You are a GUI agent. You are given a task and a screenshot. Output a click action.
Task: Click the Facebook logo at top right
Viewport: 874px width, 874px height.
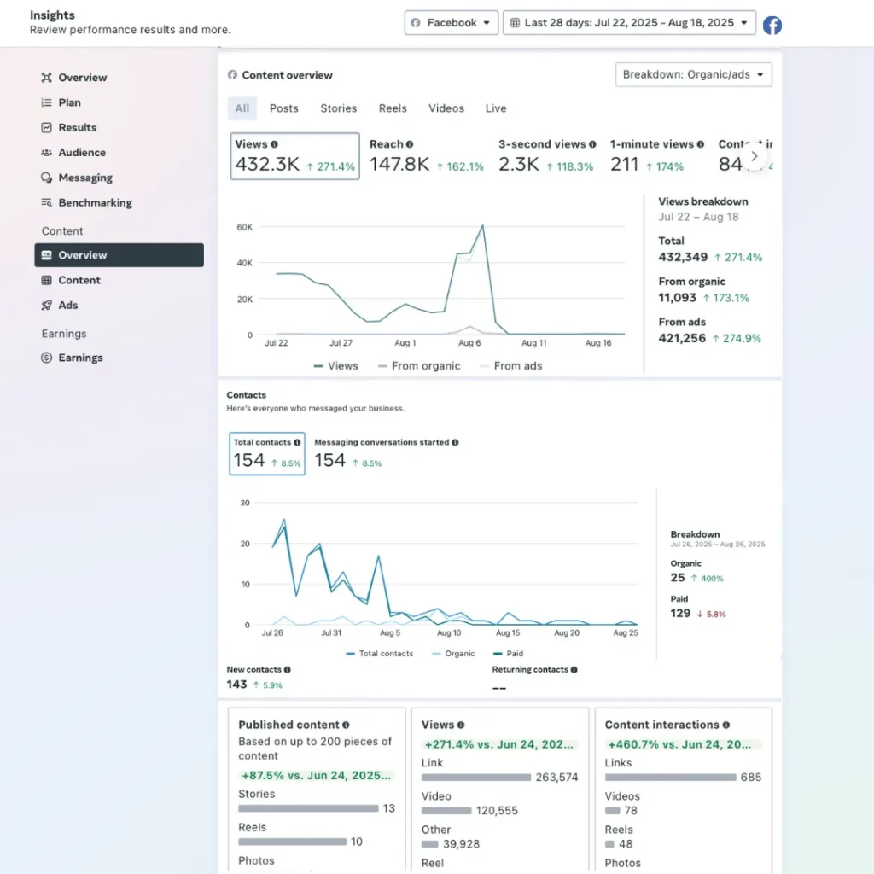[772, 25]
